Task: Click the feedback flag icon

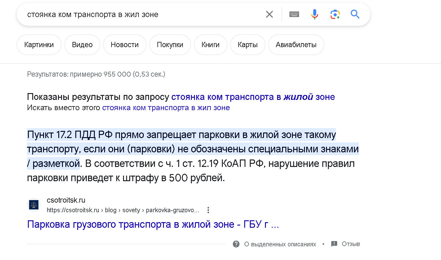Action: 334,244
